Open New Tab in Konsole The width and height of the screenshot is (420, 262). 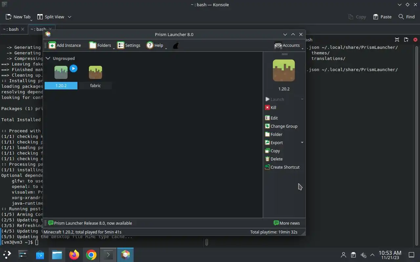pyautogui.click(x=18, y=17)
